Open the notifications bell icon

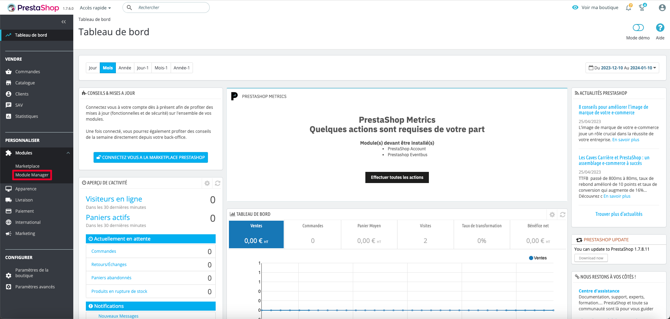pos(628,7)
